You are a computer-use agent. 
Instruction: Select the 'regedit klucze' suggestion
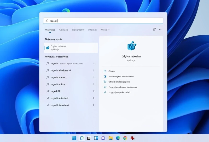click(71, 77)
